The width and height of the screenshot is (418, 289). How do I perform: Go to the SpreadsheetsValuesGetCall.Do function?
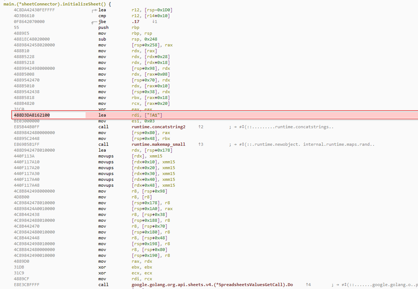coord(212,285)
